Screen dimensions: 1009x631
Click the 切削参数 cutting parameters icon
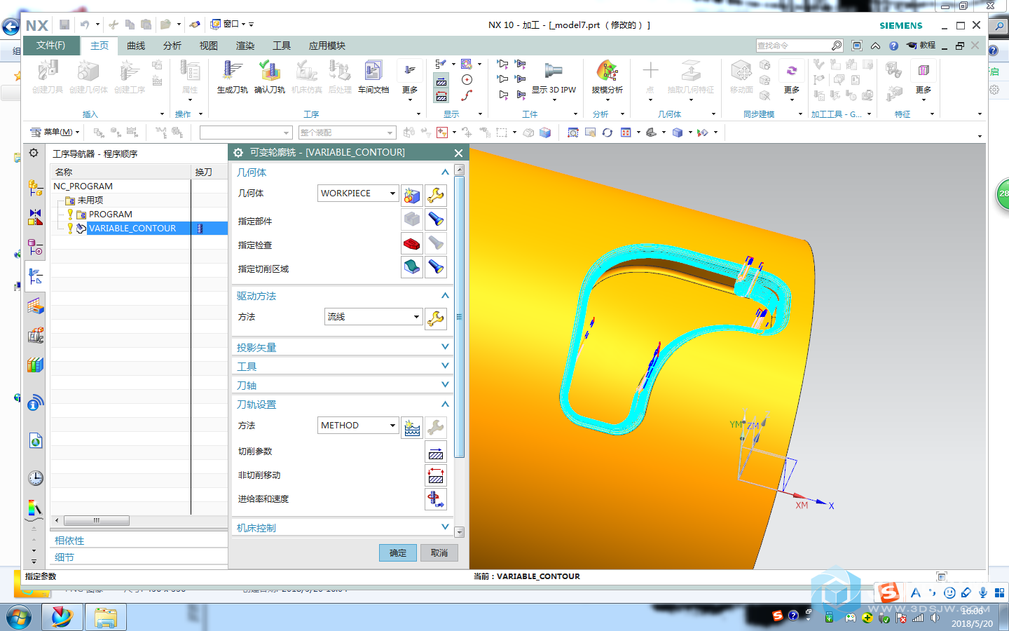(436, 452)
